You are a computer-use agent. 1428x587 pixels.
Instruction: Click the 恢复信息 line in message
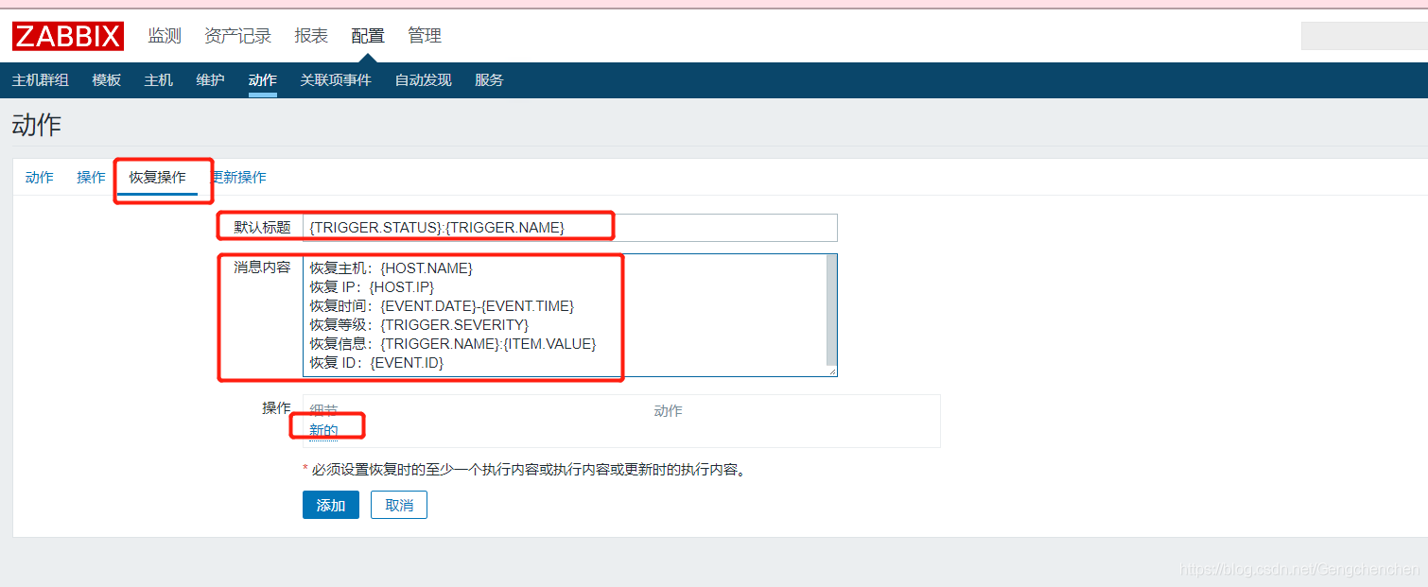[453, 344]
